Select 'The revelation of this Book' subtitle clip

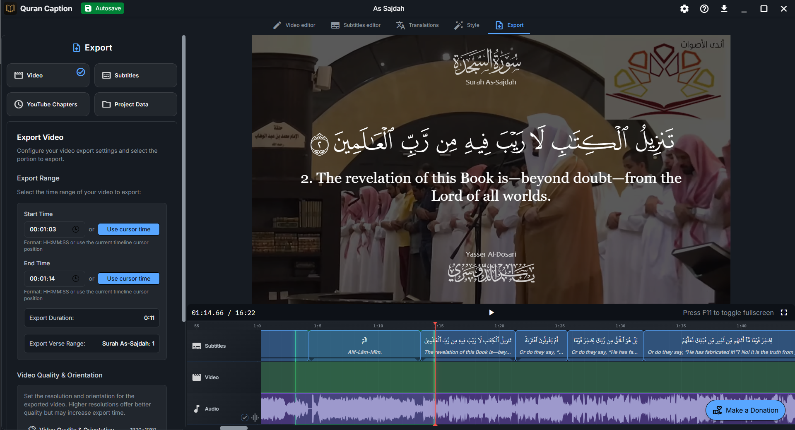468,346
